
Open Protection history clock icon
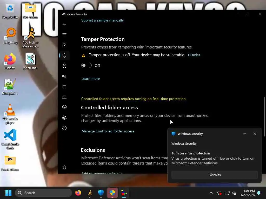click(x=64, y=128)
